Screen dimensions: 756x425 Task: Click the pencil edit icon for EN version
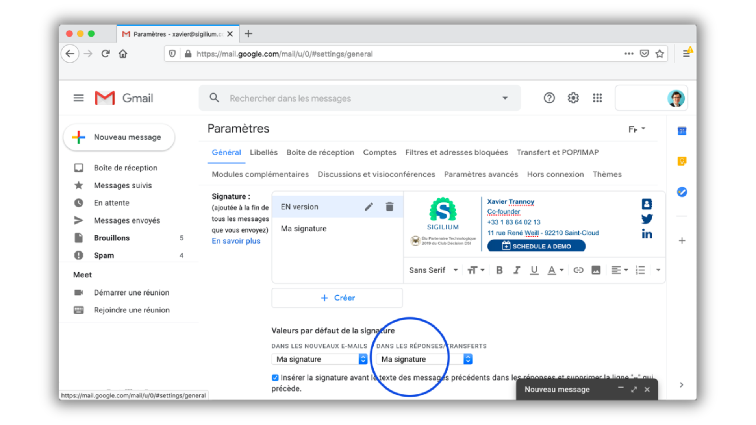point(369,207)
